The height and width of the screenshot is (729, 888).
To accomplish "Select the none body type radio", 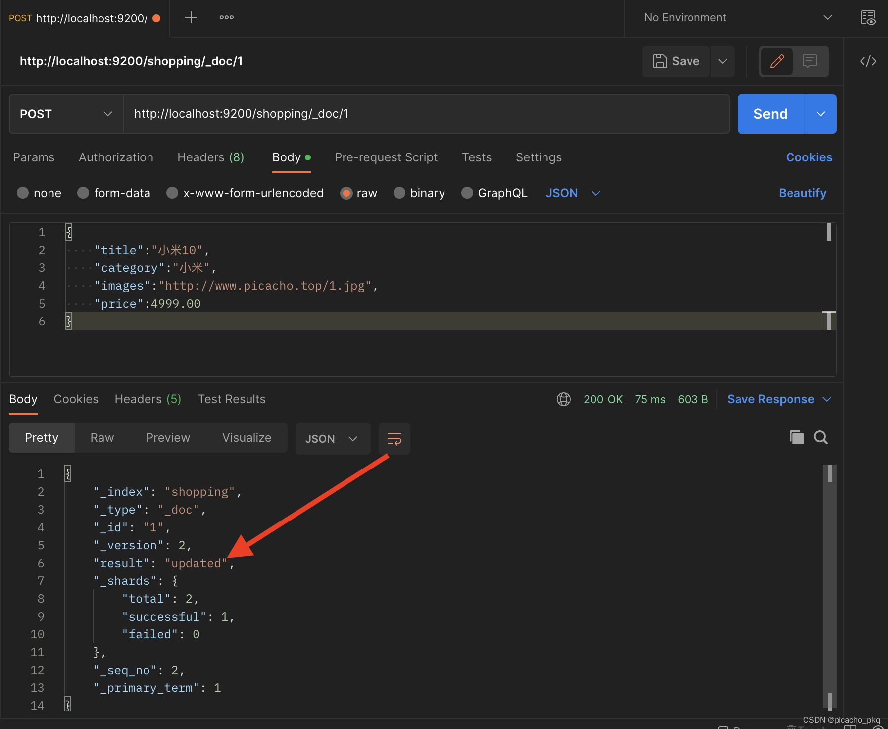I will click(x=23, y=193).
